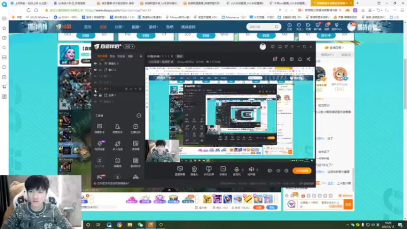Open the 房管助手 tool
Image resolution: width=407 pixels, height=229 pixels.
(118, 129)
